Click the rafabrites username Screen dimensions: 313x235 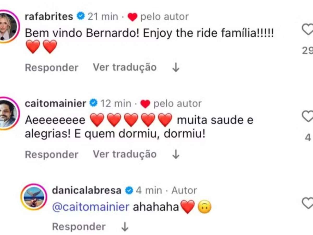[49, 17]
